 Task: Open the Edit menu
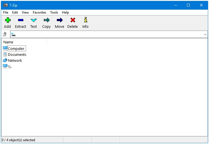(x=15, y=12)
